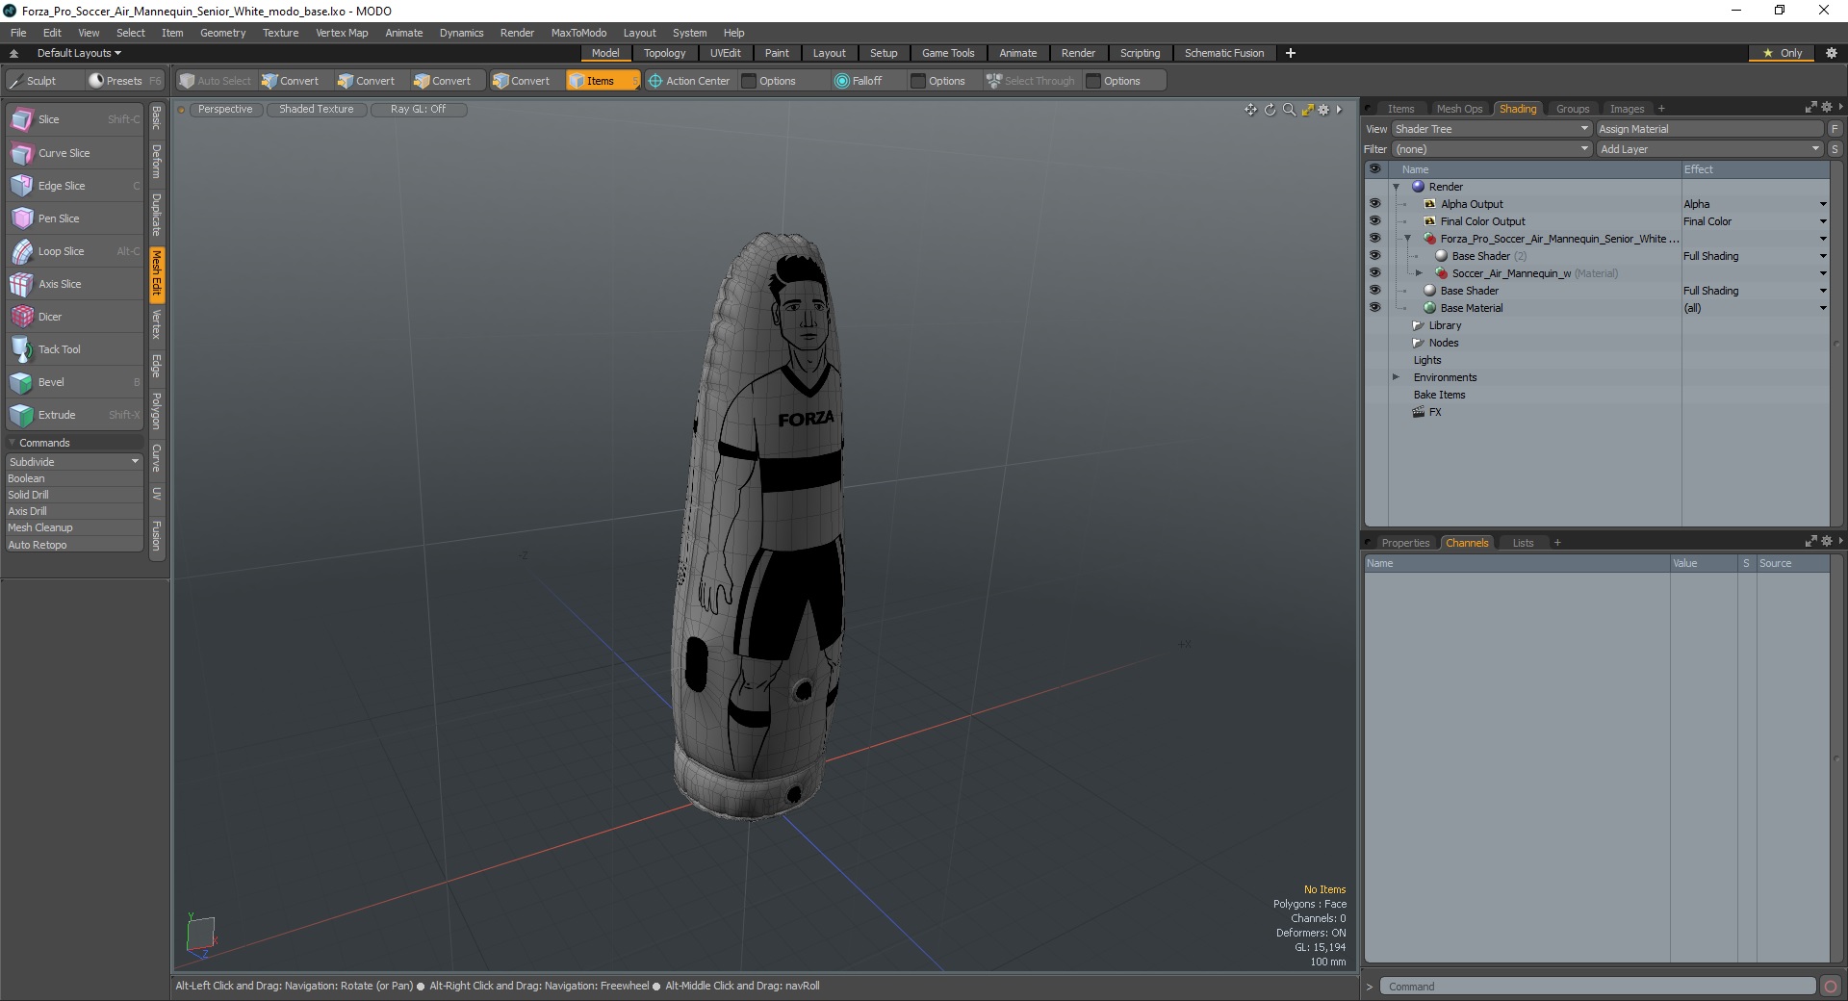This screenshot has height=1001, width=1848.
Task: Open the Sculpt tools
Action: (x=42, y=81)
